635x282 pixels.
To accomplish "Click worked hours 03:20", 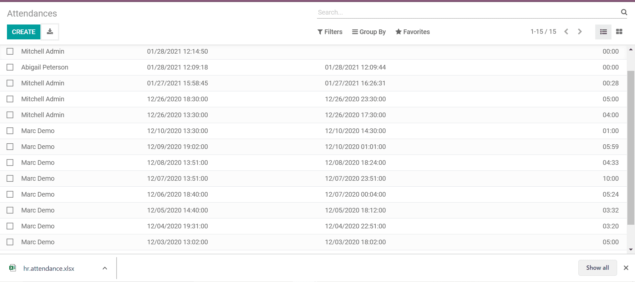I will click(x=610, y=226).
